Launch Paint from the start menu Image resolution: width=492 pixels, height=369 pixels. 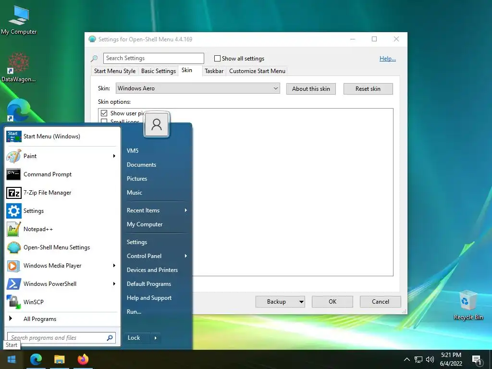(x=62, y=156)
